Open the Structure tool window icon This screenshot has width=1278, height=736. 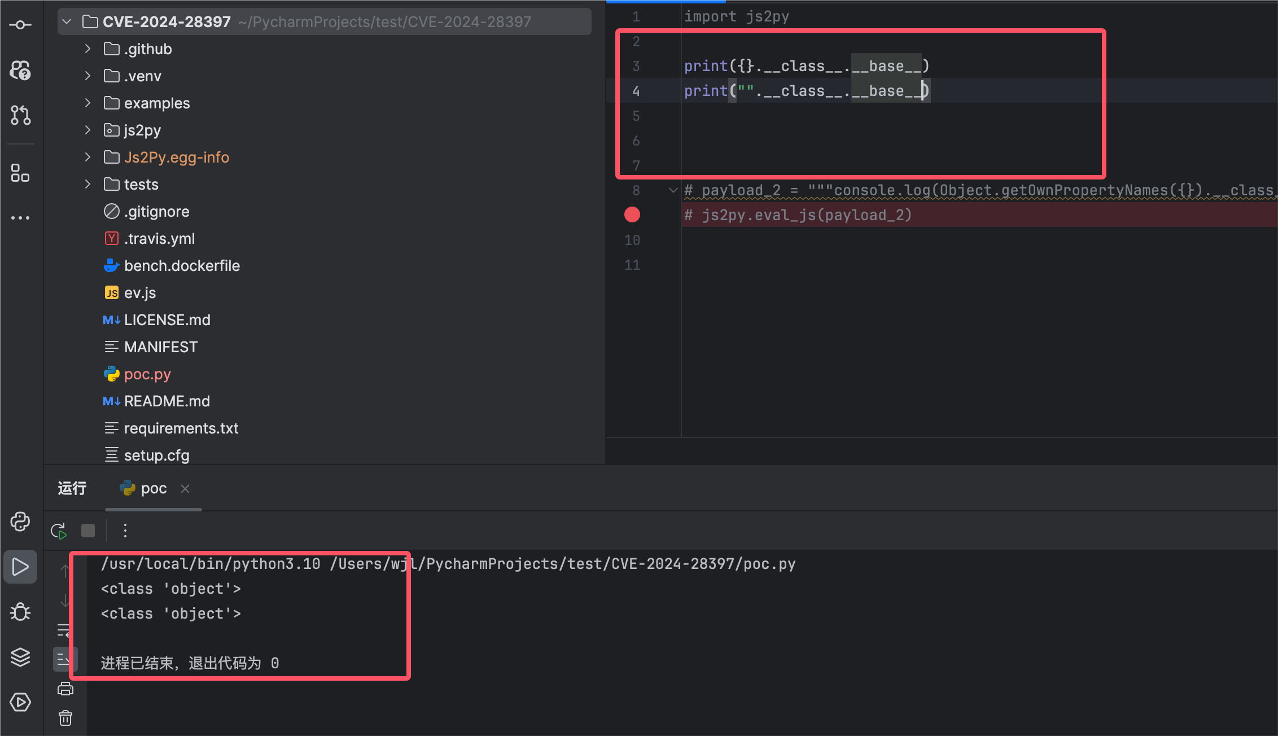coord(20,173)
